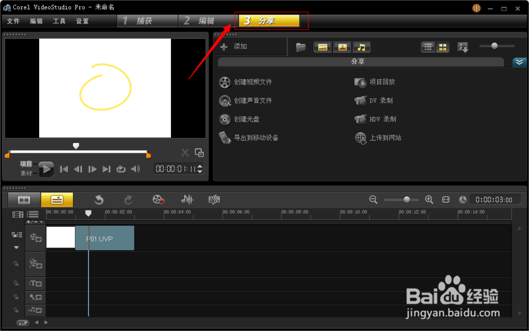Redo the last action
Image resolution: width=529 pixels, height=331 pixels.
click(129, 200)
